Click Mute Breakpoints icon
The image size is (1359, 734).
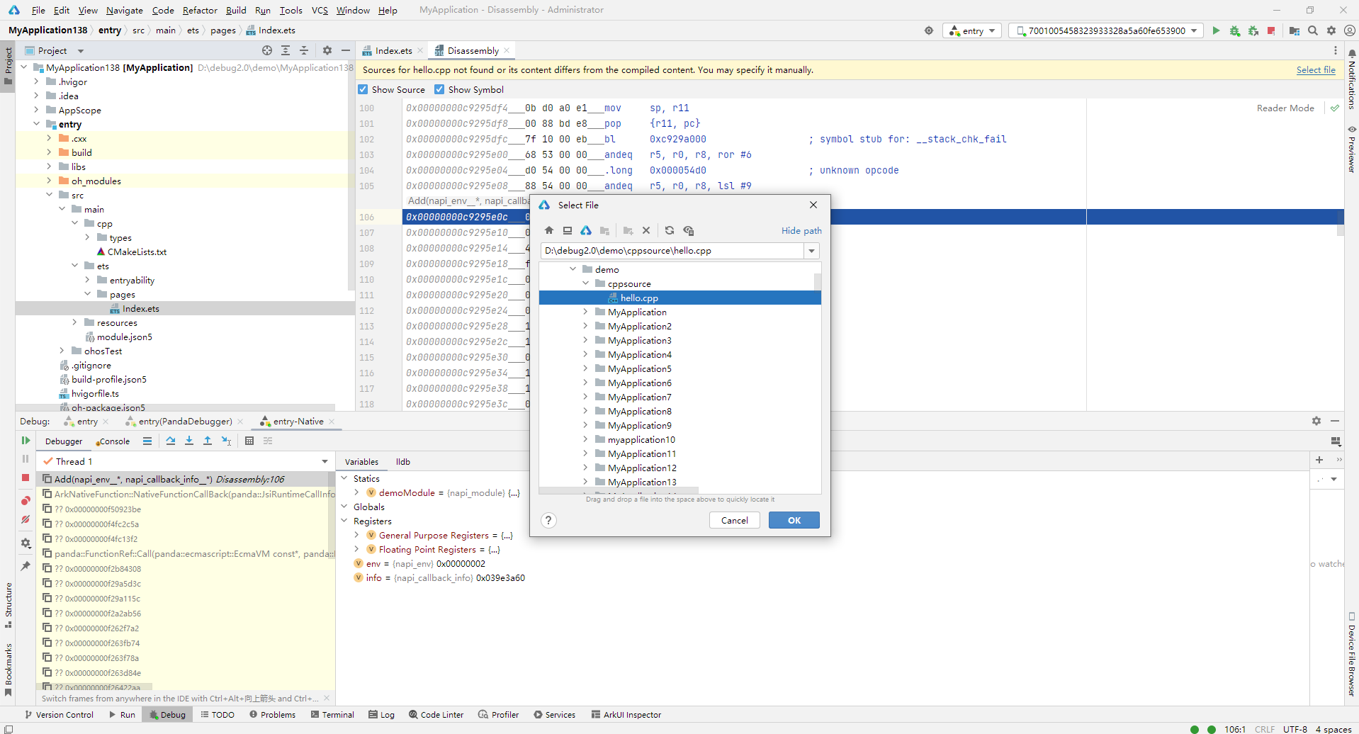(x=26, y=519)
